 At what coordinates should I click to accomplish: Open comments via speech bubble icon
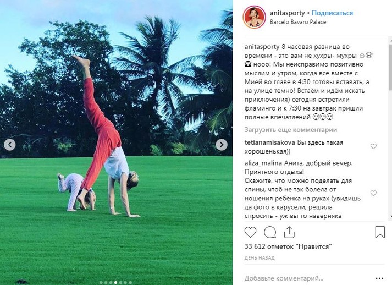270,232
